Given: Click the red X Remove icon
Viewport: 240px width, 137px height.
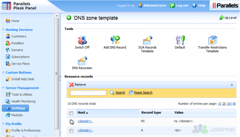Looking at the screenshot, I should [71, 85].
